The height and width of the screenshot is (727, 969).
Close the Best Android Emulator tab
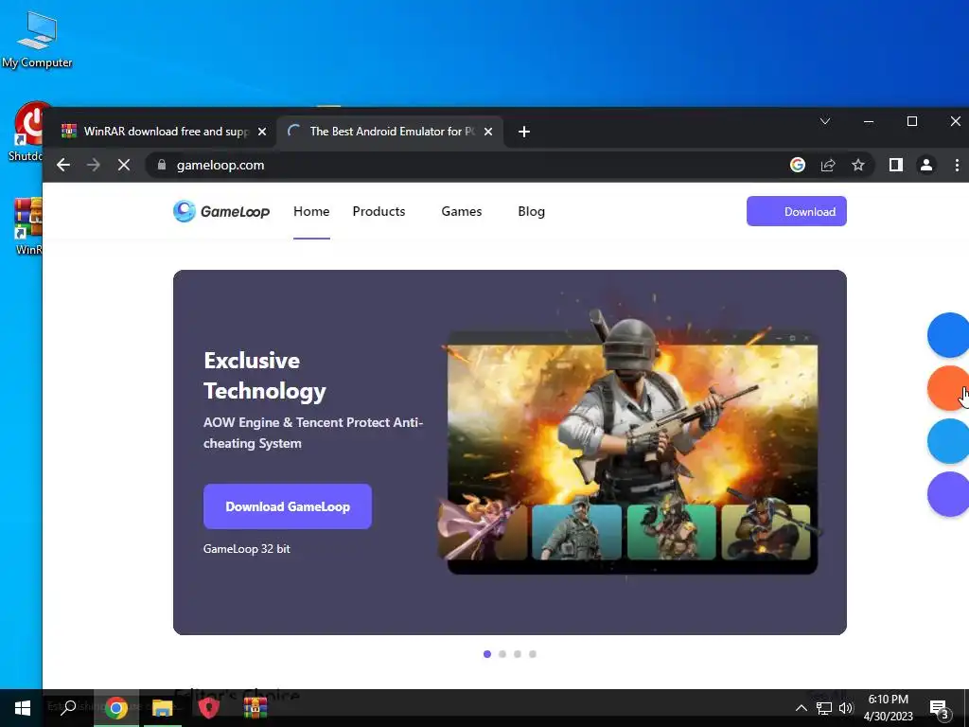(x=488, y=132)
